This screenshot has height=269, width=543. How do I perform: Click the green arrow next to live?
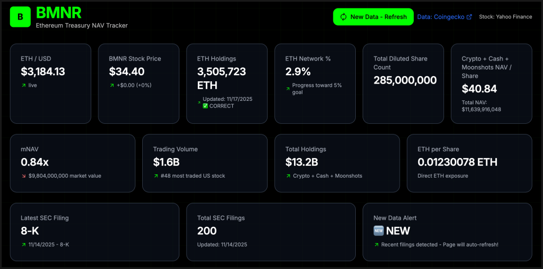24,85
